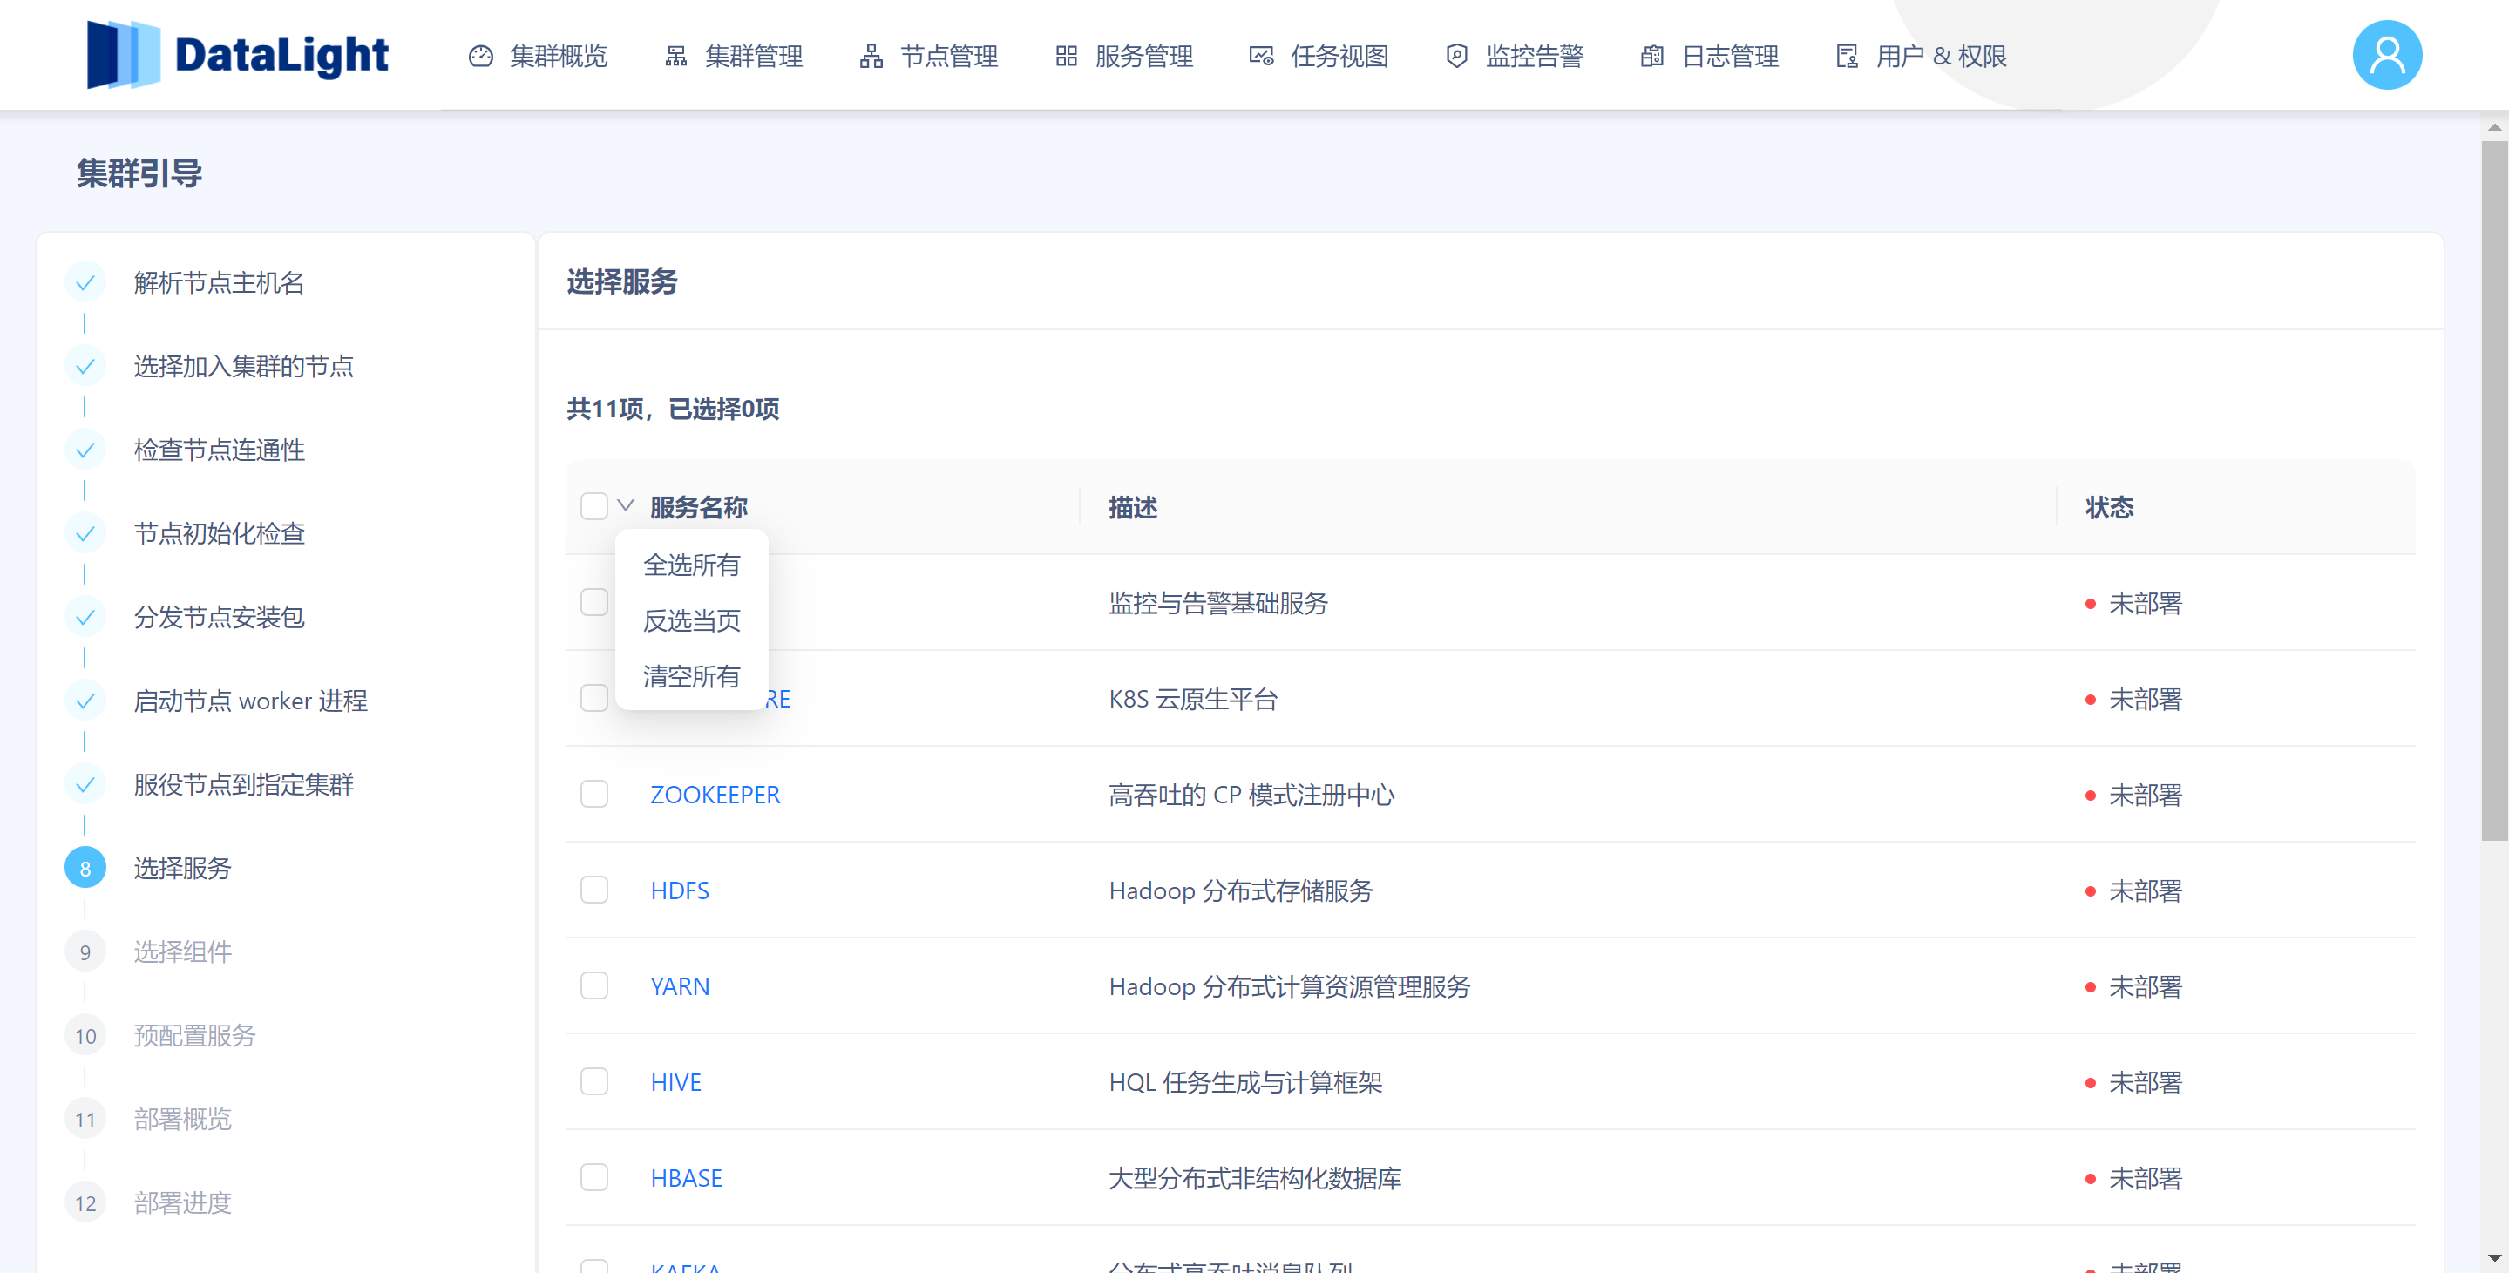The width and height of the screenshot is (2509, 1273).
Task: Check the ZOOKEEPER service checkbox
Action: pos(594,794)
